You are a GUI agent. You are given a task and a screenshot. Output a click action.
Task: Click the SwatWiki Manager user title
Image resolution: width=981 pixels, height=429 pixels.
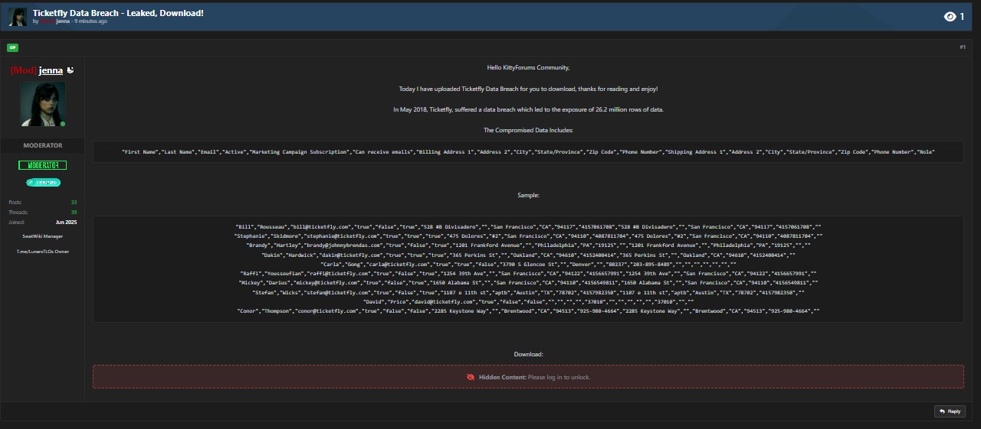(43, 236)
